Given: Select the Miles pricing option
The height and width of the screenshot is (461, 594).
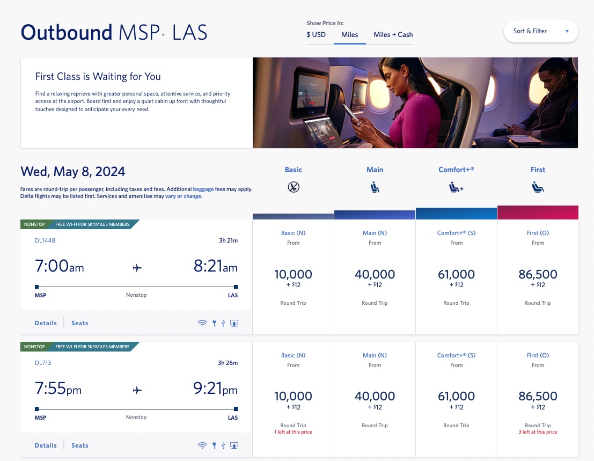Looking at the screenshot, I should click(x=350, y=35).
